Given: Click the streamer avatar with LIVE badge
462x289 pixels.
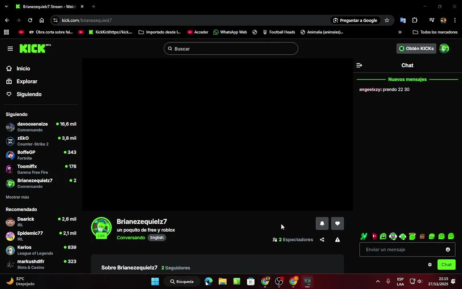Looking at the screenshot, I should coord(101,228).
